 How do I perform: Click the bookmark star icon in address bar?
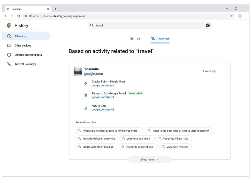click(x=231, y=16)
